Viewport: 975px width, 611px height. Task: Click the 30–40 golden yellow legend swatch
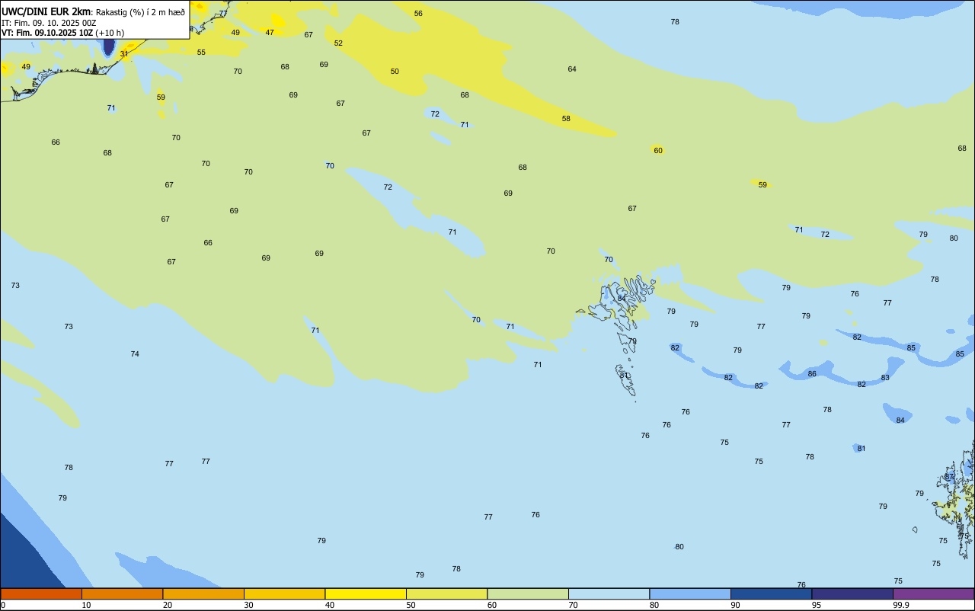coord(284,593)
